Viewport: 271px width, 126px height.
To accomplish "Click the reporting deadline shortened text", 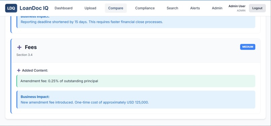I will [x=92, y=22].
